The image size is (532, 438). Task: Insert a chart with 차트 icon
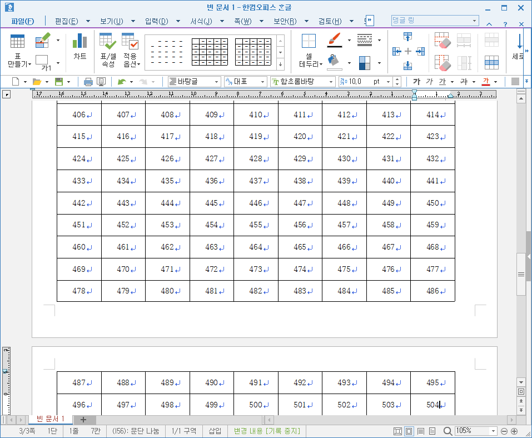(x=79, y=47)
